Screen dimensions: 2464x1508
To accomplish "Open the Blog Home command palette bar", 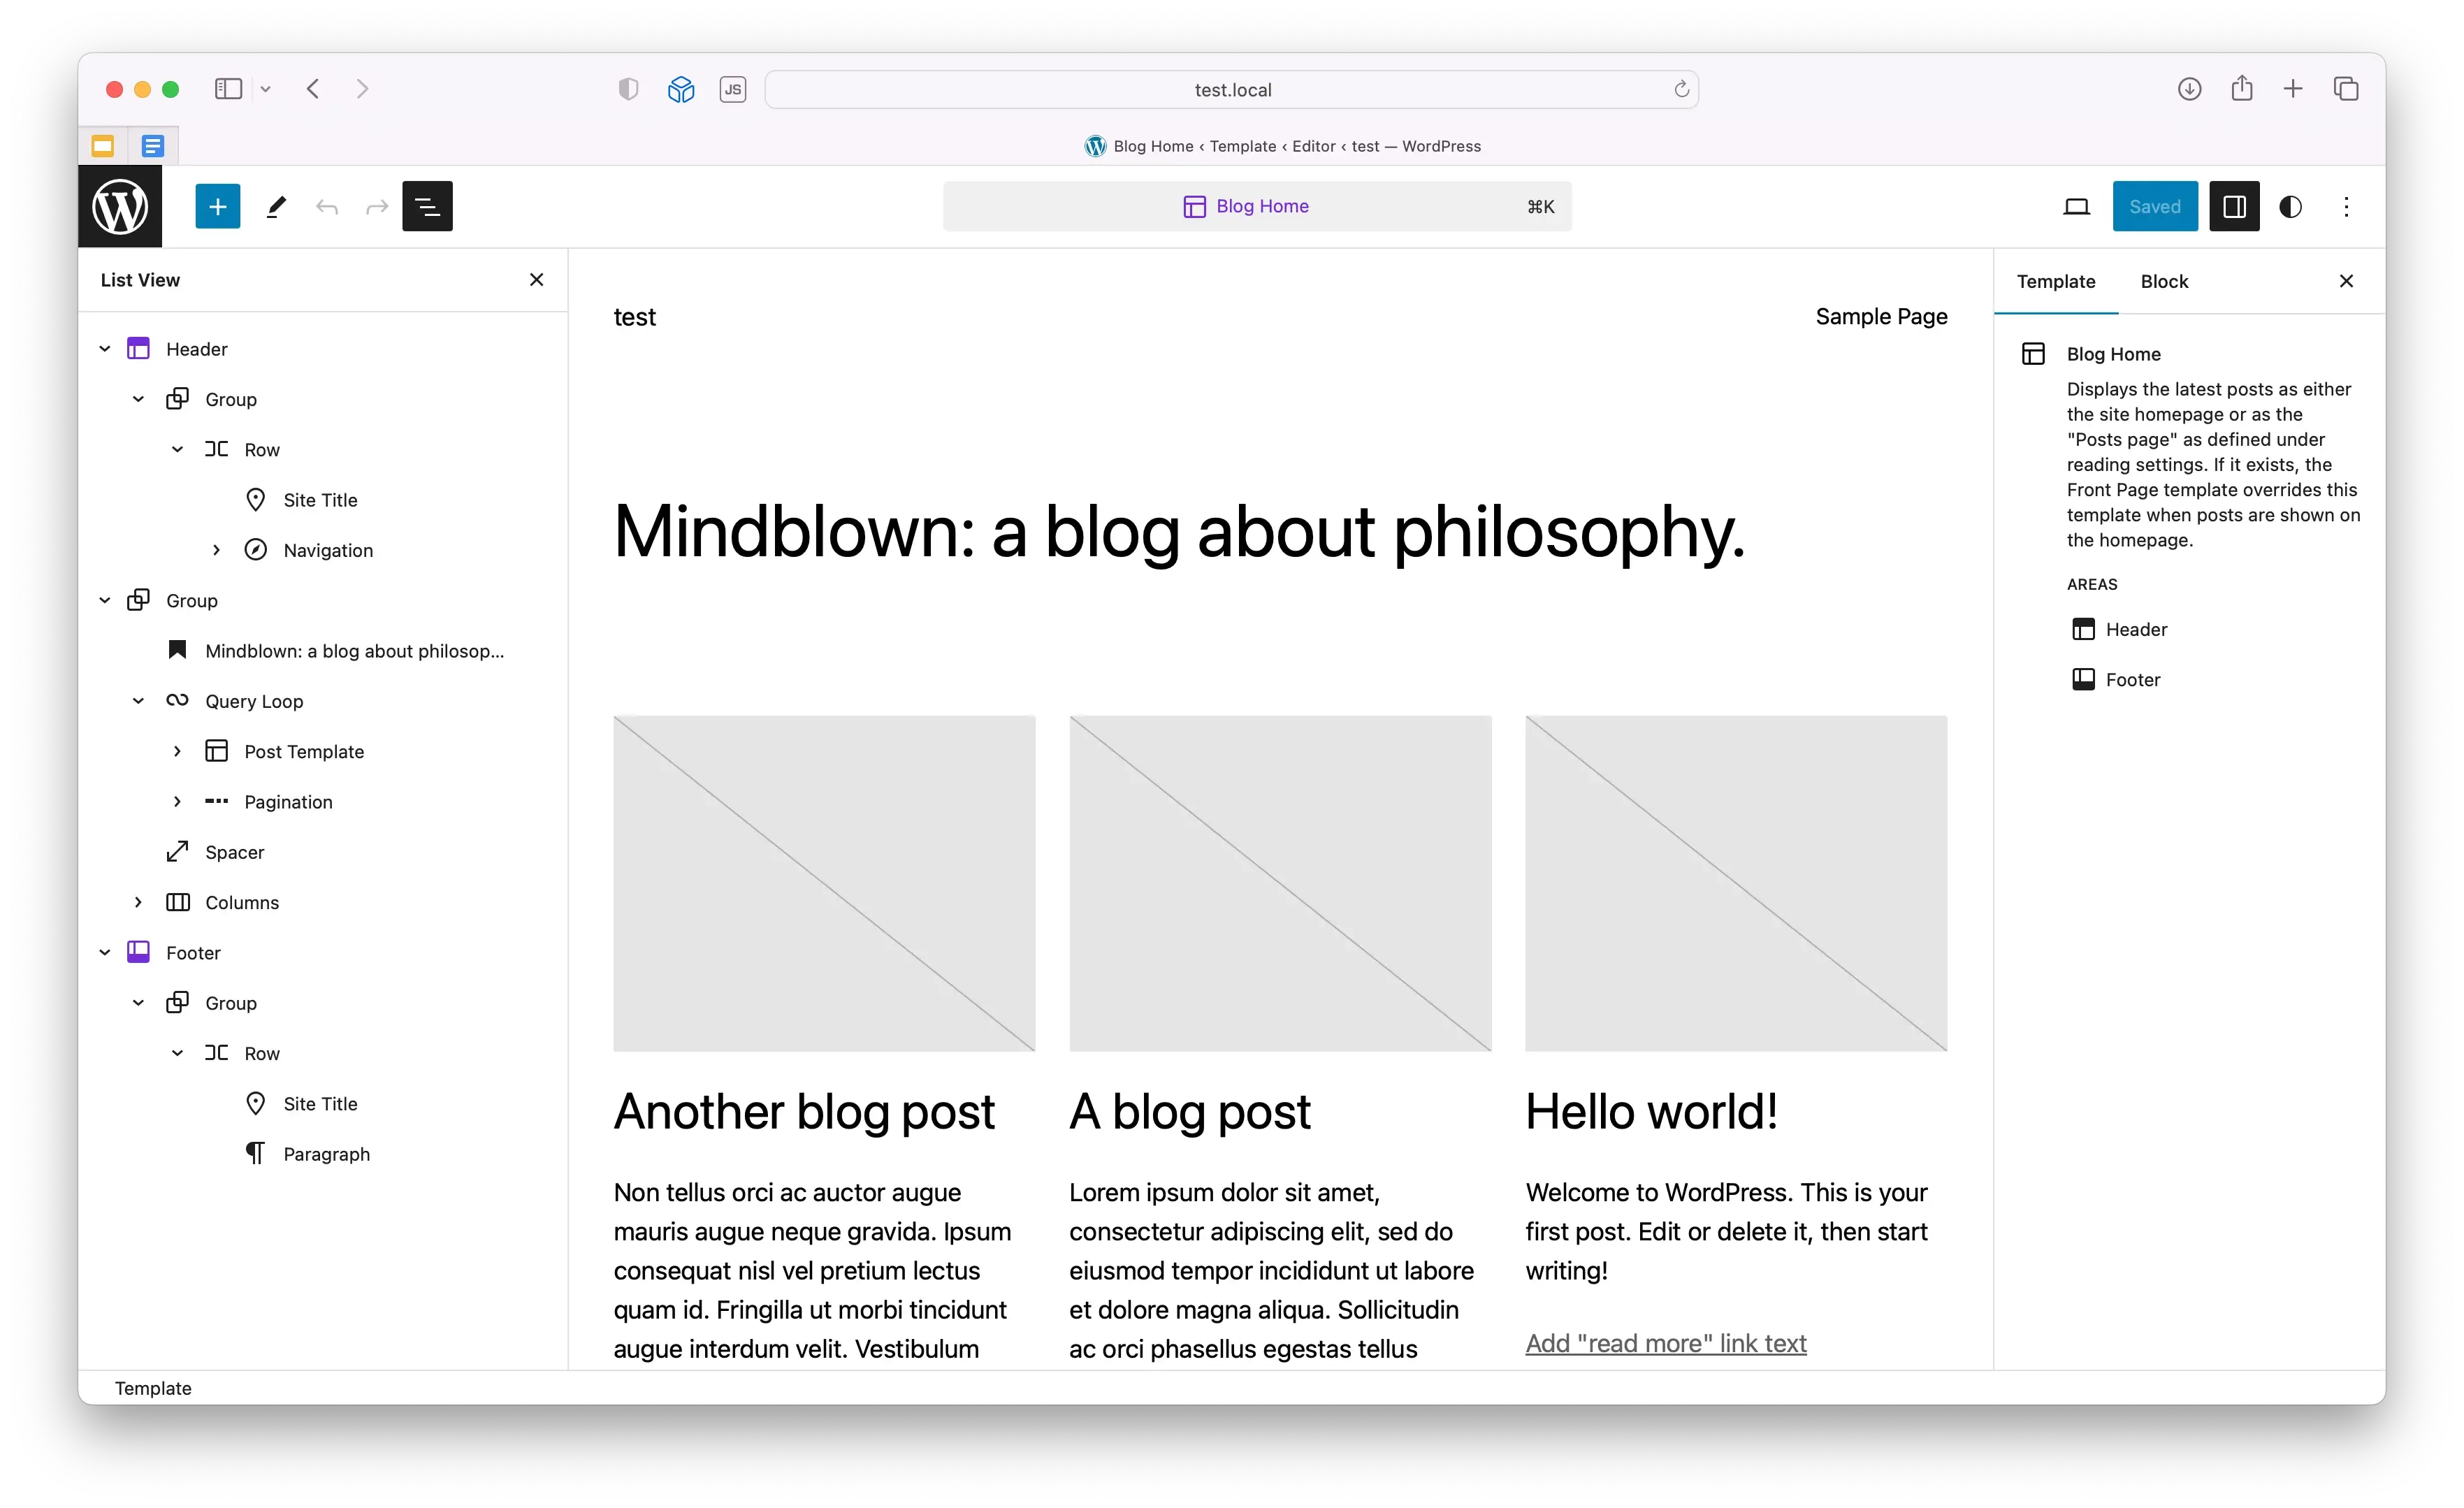I will tap(1257, 206).
